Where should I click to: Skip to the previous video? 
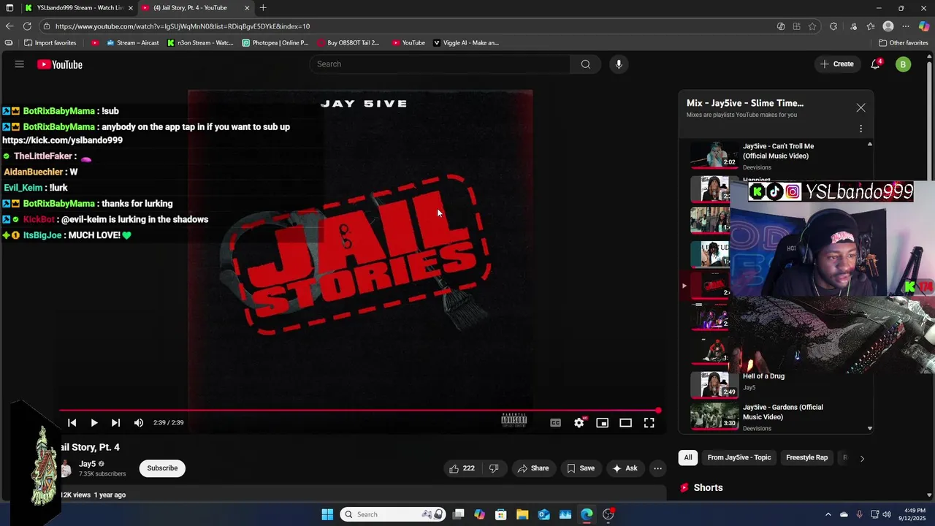click(72, 422)
